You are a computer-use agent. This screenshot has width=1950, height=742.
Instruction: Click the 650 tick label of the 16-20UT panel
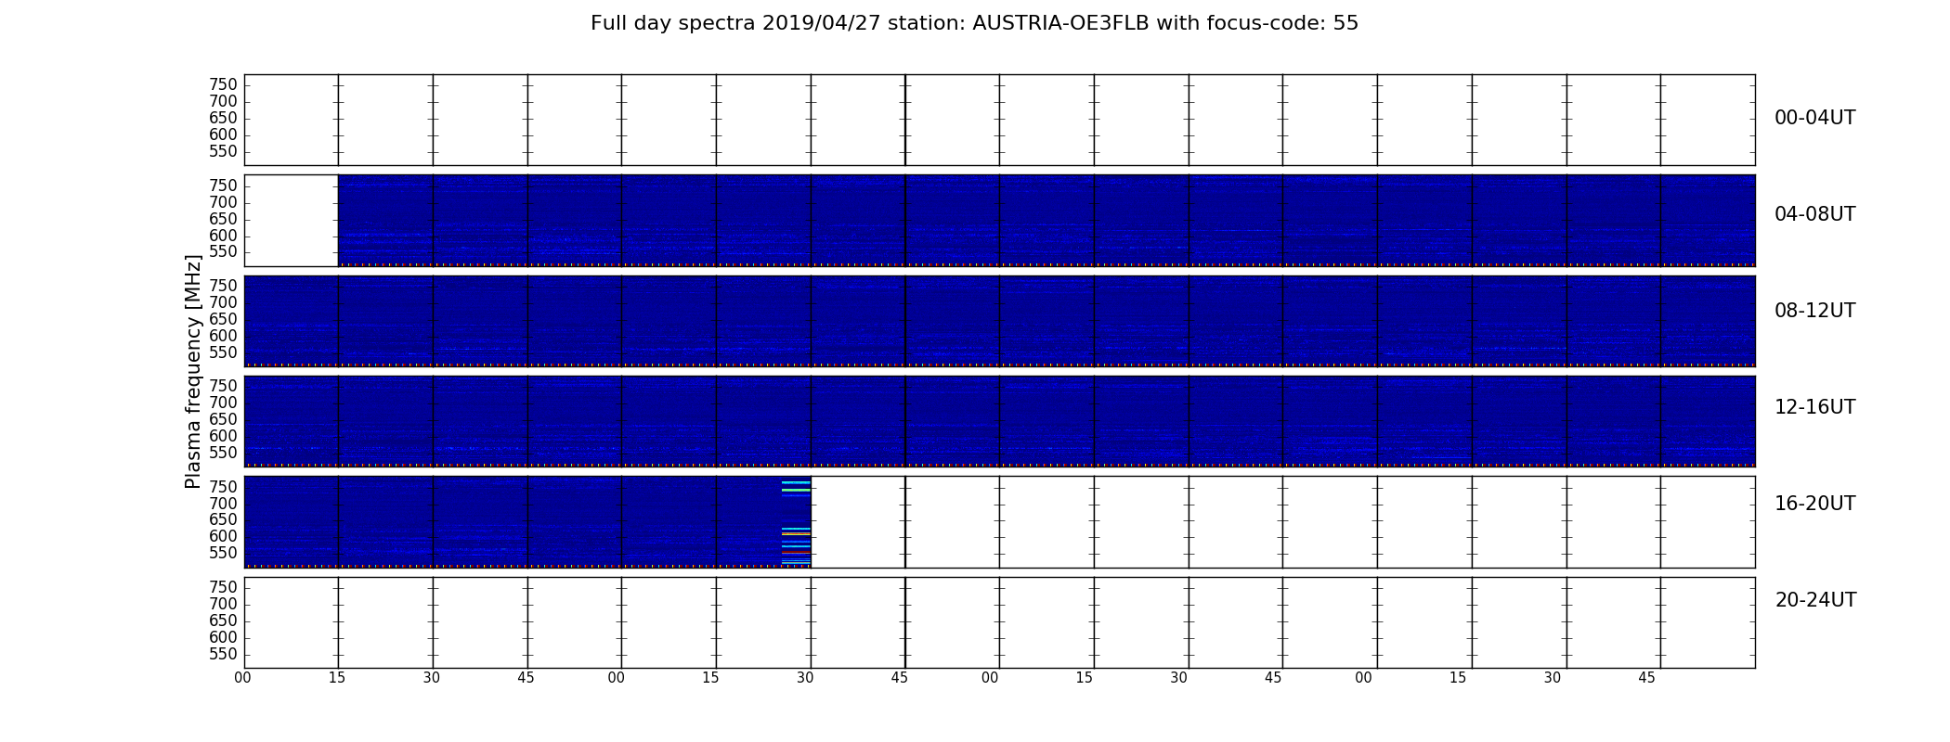click(x=223, y=519)
